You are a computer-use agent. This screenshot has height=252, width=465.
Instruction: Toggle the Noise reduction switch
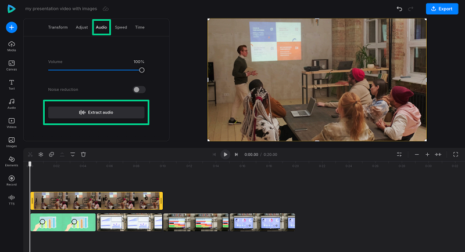pos(139,90)
